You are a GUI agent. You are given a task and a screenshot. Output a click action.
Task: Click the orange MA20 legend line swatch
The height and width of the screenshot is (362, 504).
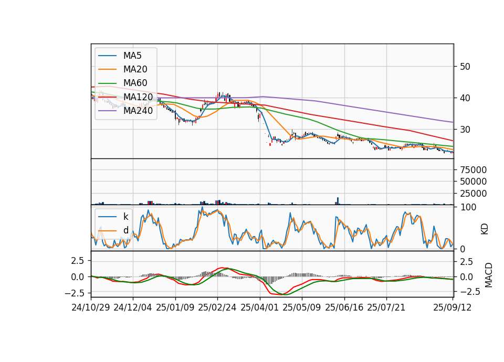107,69
